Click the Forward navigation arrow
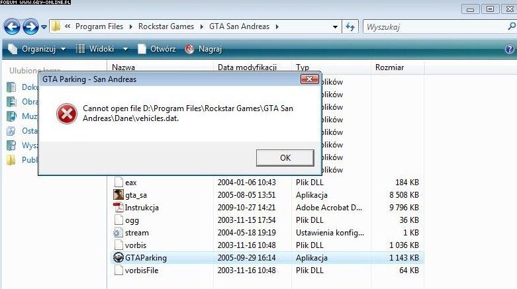Viewport: 517px width, 289px height. click(30, 27)
